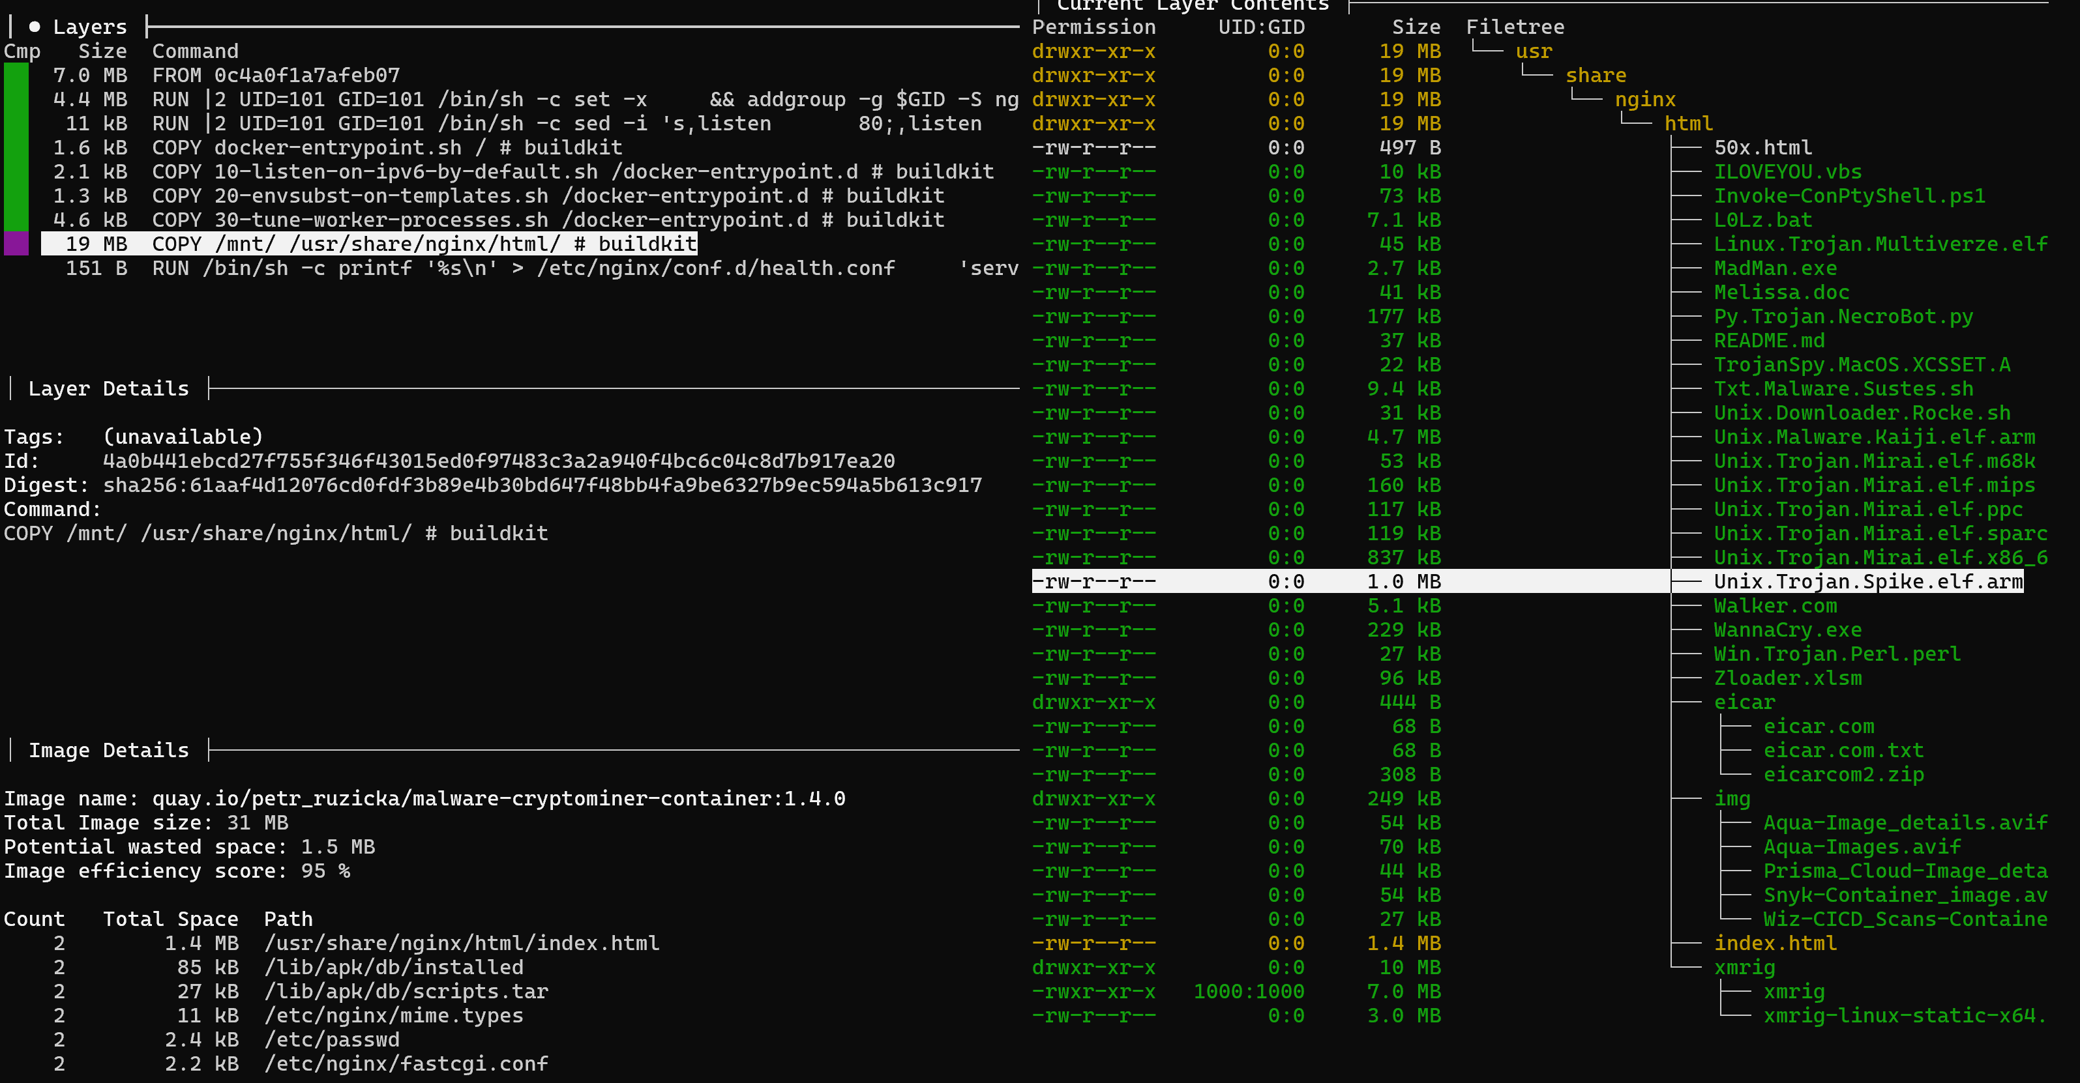Select L0Lz.bat file

pyautogui.click(x=1762, y=220)
